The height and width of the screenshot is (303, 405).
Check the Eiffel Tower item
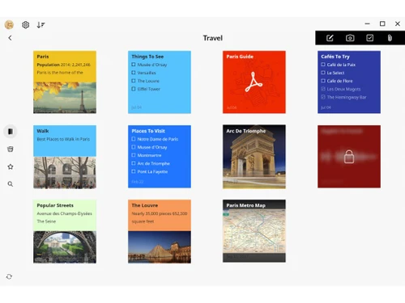[134, 89]
